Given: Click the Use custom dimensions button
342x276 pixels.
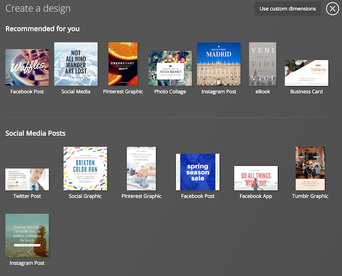Looking at the screenshot, I should (x=287, y=9).
